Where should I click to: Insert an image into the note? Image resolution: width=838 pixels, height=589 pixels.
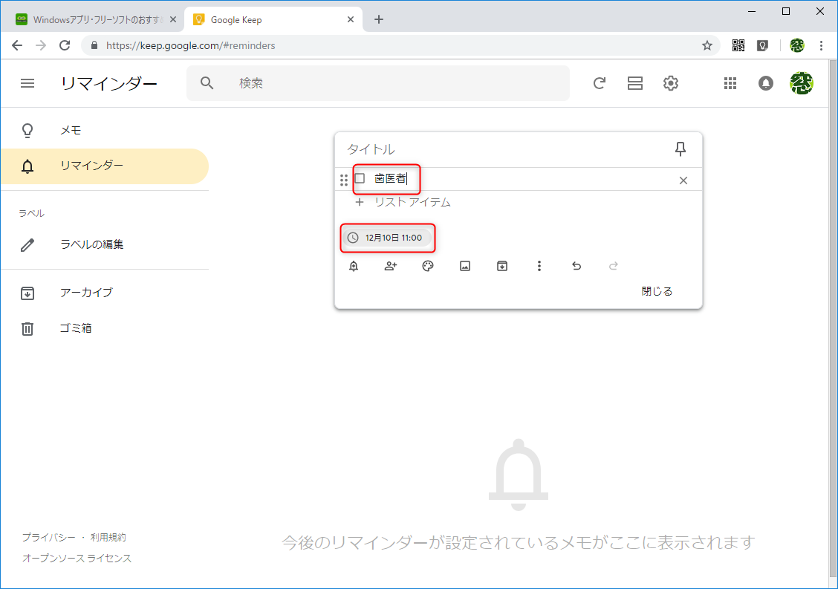point(465,265)
